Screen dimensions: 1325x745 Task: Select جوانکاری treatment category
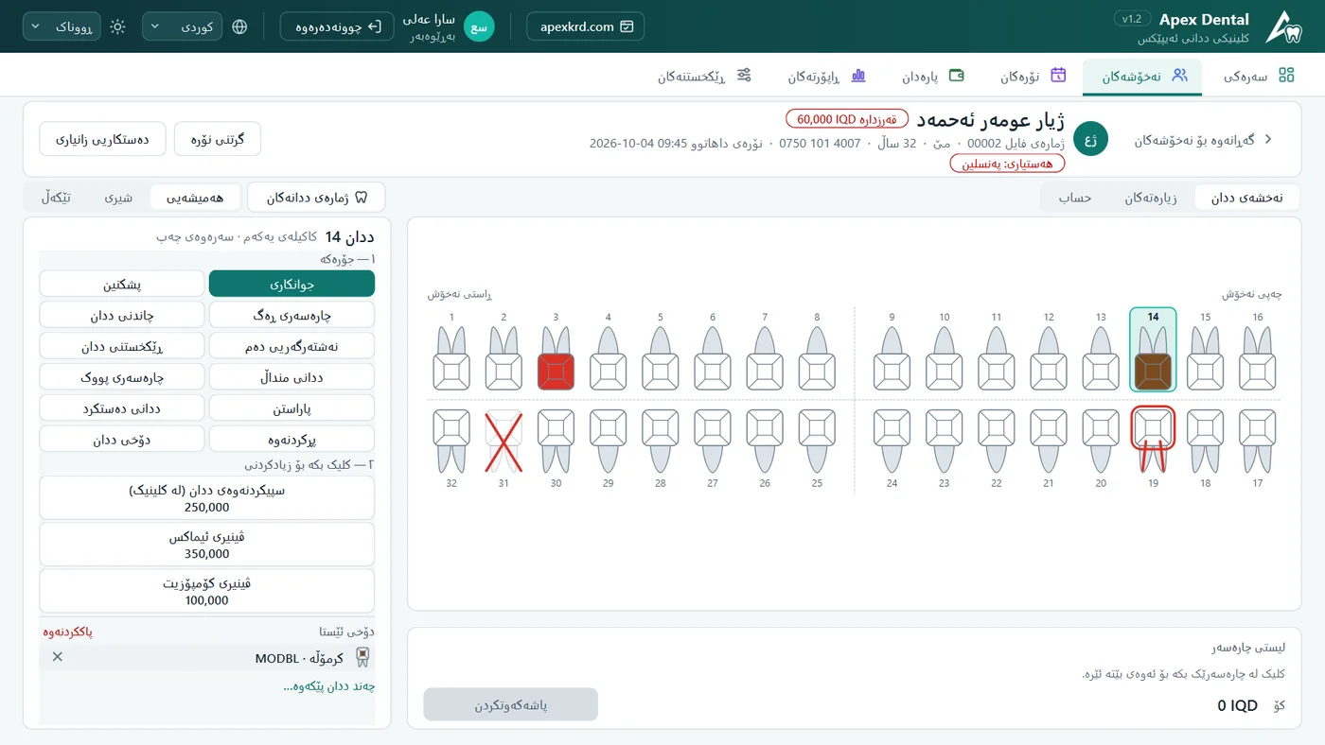(291, 284)
